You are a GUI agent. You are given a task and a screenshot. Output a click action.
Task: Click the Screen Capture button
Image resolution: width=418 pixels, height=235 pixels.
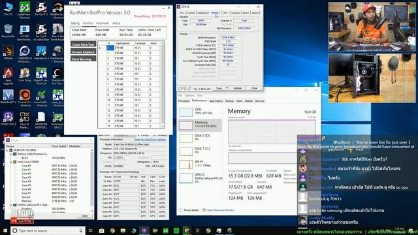click(x=83, y=52)
